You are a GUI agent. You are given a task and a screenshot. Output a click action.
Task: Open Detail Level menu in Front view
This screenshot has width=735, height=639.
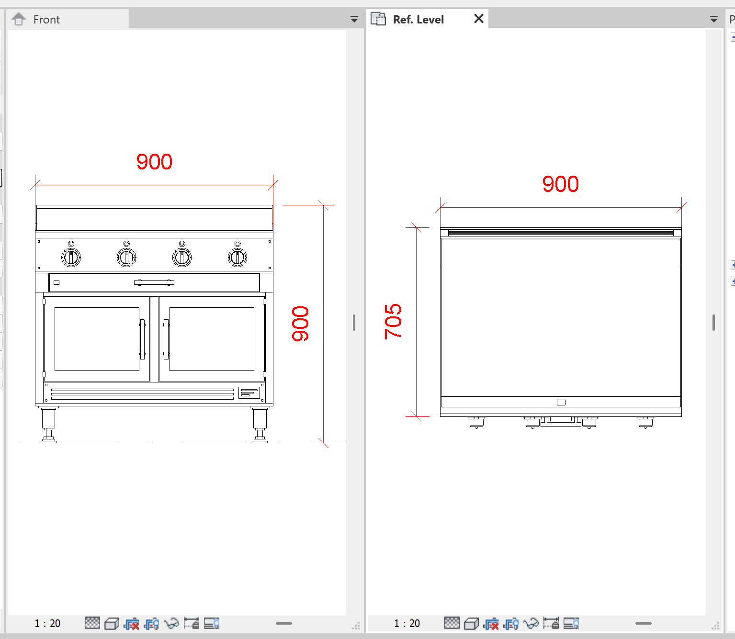pyautogui.click(x=92, y=623)
